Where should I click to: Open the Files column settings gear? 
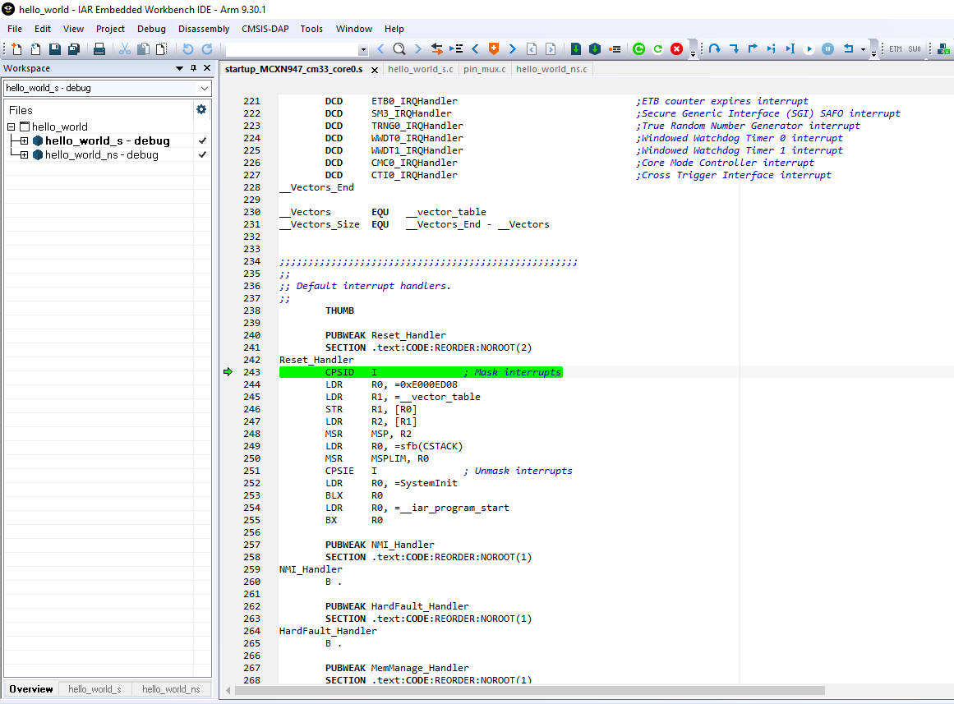201,109
